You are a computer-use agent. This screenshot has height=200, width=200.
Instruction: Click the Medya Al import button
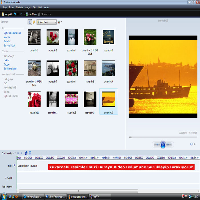tap(7, 14)
